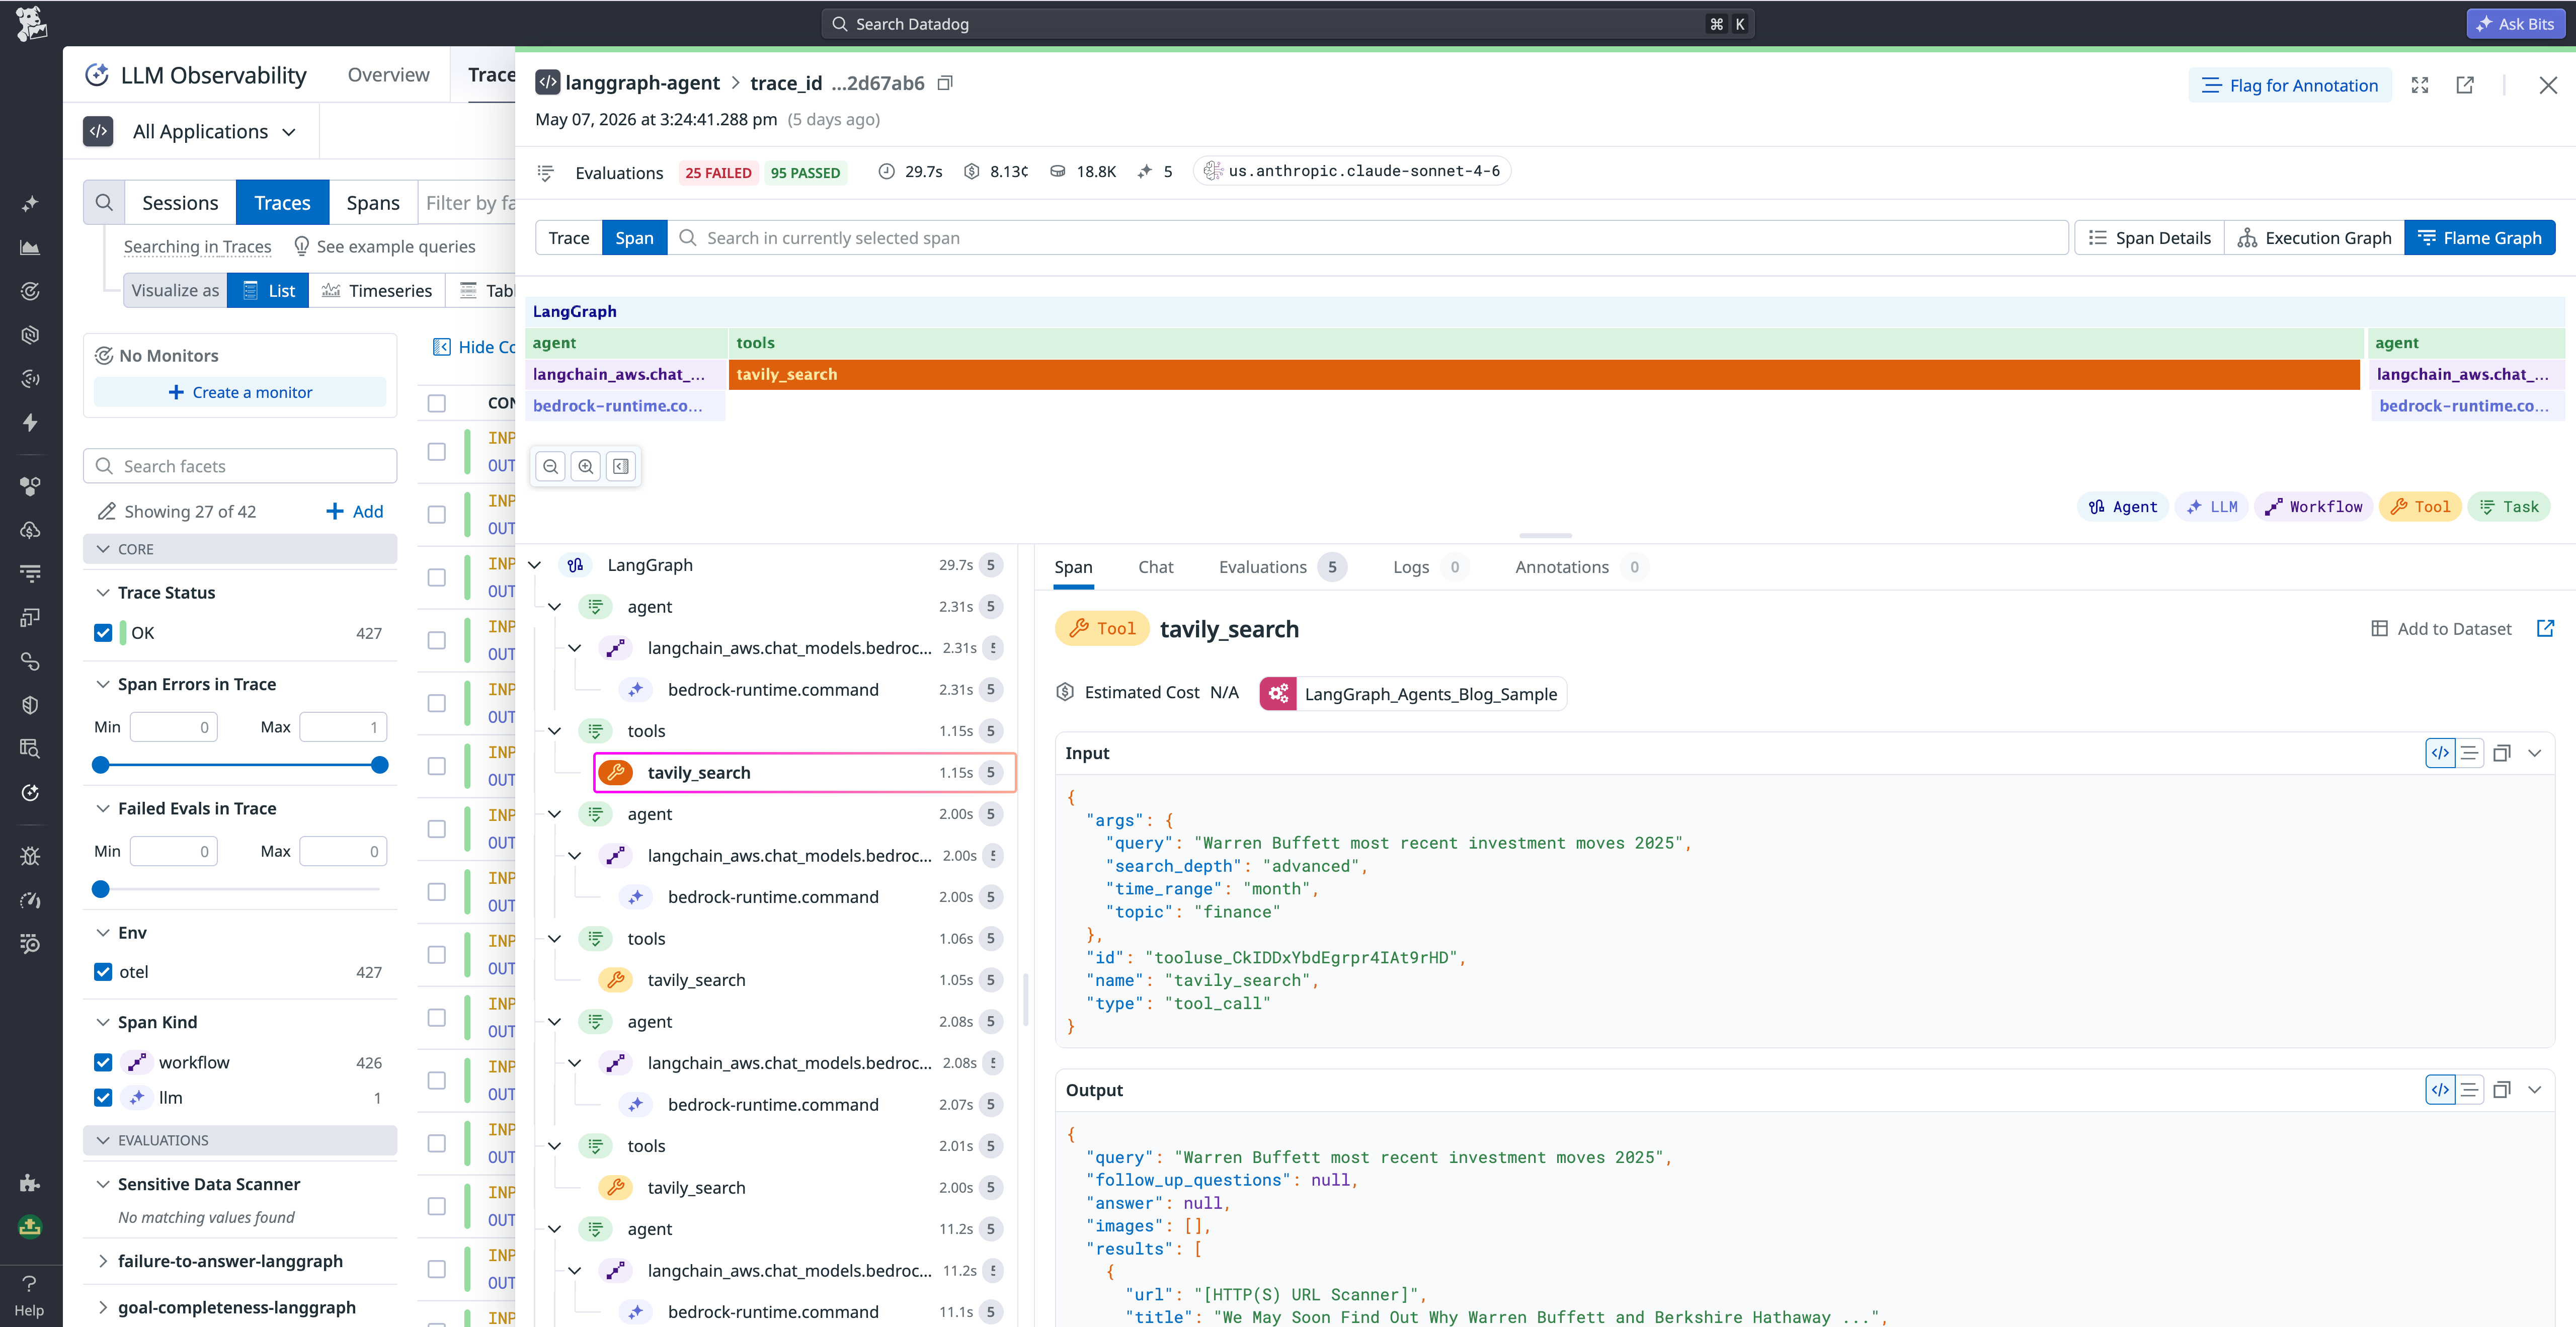Expand the failure-to-answer-langgraph facet

click(x=102, y=1262)
